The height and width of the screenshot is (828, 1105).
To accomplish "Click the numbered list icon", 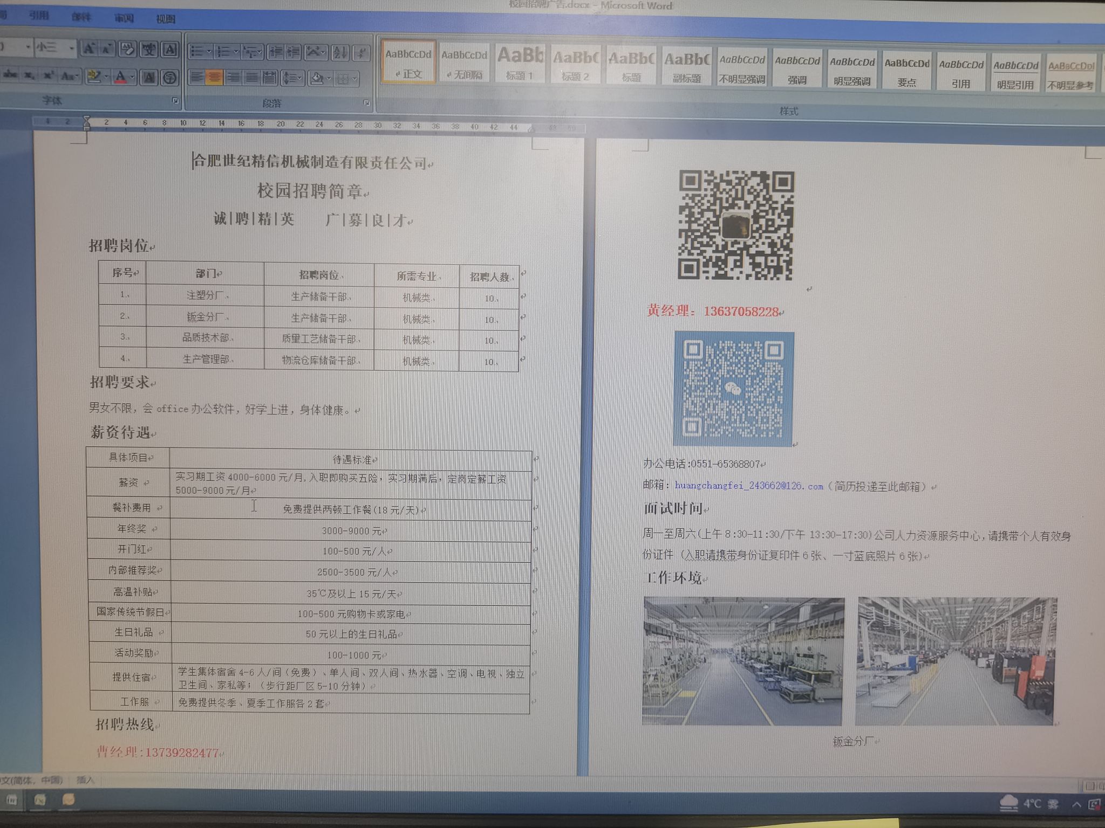I will click(x=223, y=52).
